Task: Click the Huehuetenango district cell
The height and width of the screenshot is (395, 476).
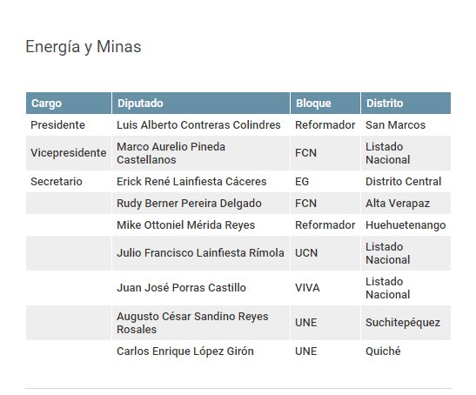Action: (406, 225)
